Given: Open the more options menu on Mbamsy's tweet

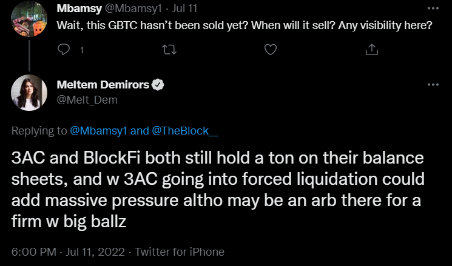Looking at the screenshot, I should pos(432,9).
